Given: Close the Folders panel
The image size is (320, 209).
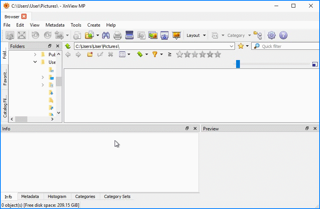Looking at the screenshot, I should pyautogui.click(x=58, y=46).
